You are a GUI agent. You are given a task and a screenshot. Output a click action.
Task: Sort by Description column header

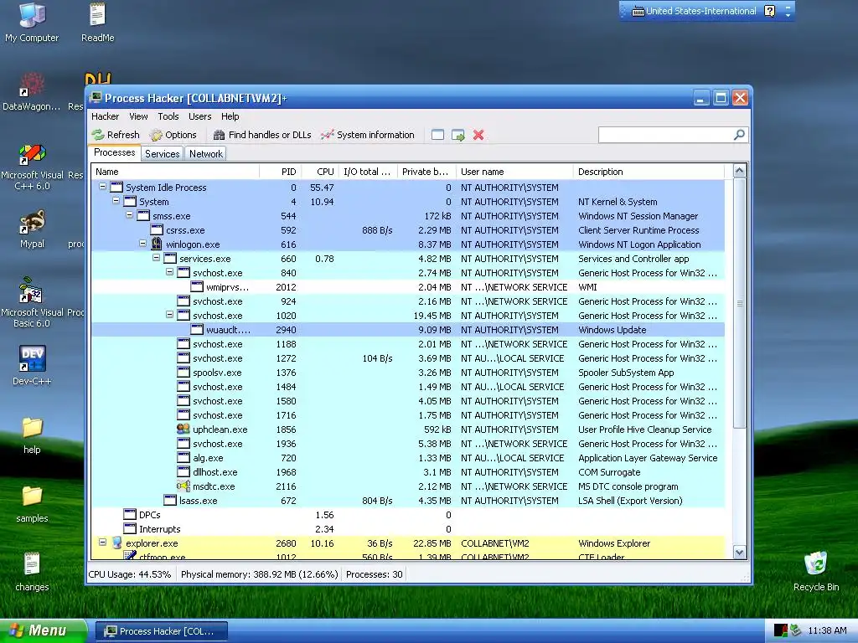tap(649, 172)
